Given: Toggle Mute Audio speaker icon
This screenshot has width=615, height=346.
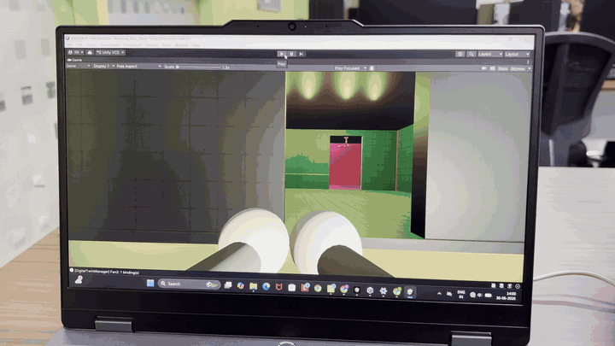Looking at the screenshot, I should pyautogui.click(x=483, y=68).
